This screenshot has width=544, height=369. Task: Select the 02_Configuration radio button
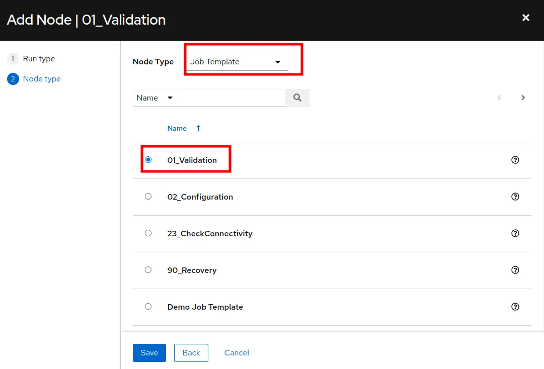click(148, 197)
